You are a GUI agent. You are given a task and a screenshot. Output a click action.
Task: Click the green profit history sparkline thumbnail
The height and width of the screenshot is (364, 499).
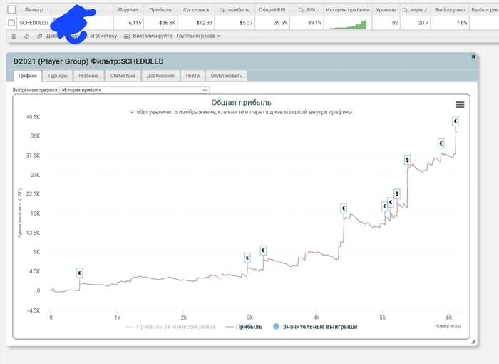348,24
